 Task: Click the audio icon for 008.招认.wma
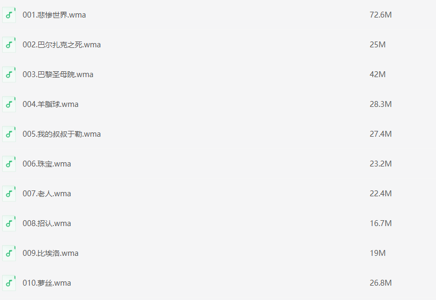pyautogui.click(x=9, y=223)
